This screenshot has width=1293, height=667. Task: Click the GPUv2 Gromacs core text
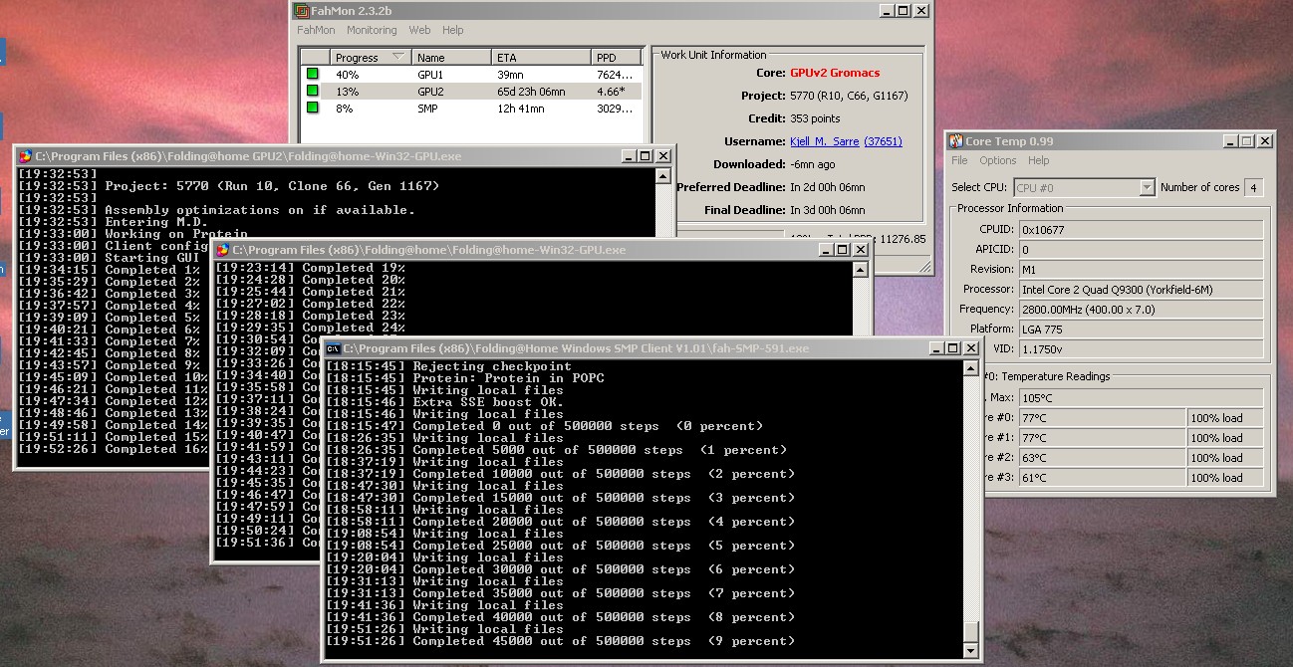(835, 73)
